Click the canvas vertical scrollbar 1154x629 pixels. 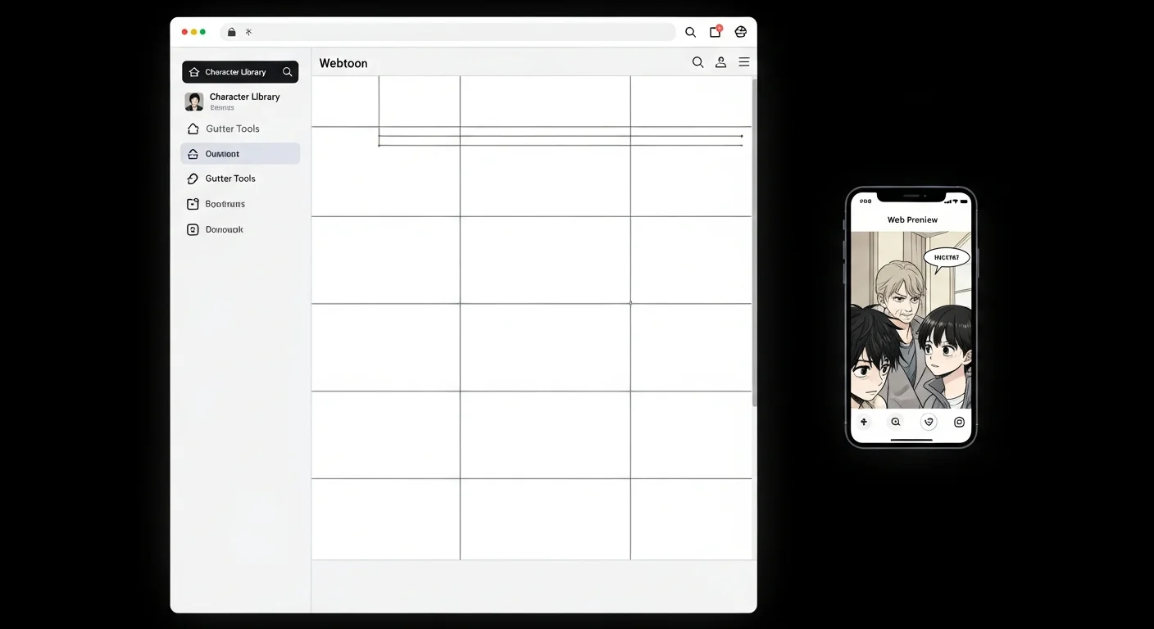click(x=754, y=242)
